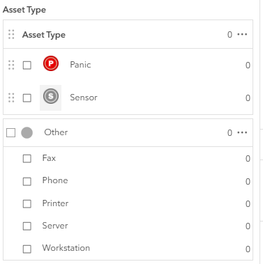Screen dimensions: 263x264
Task: Click the Sensor row drag handle
Action: [11, 98]
